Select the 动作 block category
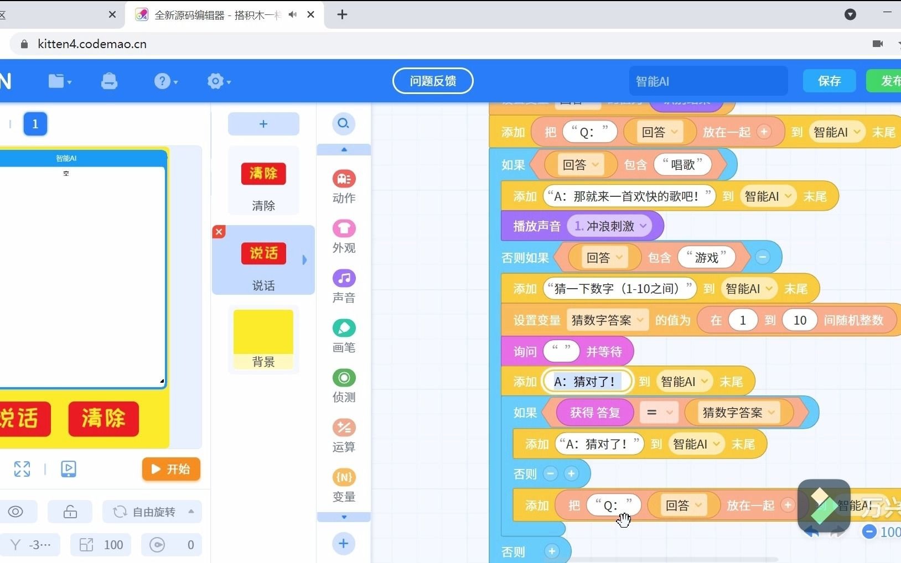Screen dimensions: 901x563 (344, 187)
